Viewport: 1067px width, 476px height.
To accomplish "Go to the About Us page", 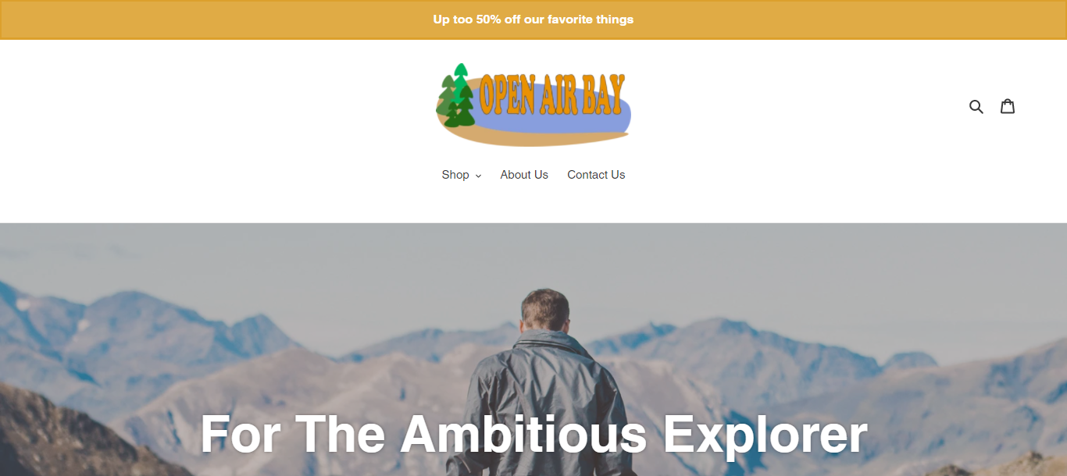I will 524,175.
